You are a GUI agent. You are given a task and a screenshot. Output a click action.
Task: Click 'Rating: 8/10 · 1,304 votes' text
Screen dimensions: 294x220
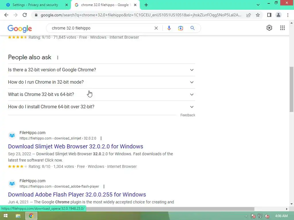51,166
